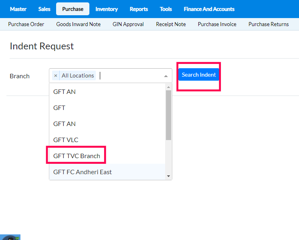Select GFT TVC Branch option

77,156
